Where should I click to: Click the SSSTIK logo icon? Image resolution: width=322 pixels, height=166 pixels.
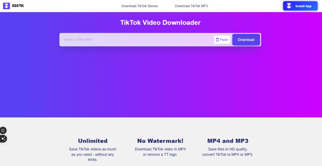pos(6,6)
